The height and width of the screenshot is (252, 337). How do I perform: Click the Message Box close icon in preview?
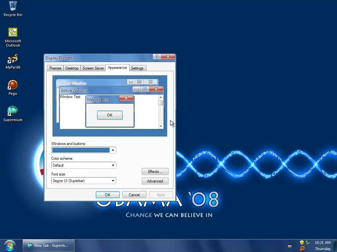coord(126,98)
